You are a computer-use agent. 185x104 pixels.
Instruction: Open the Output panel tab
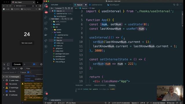click(x=88, y=85)
